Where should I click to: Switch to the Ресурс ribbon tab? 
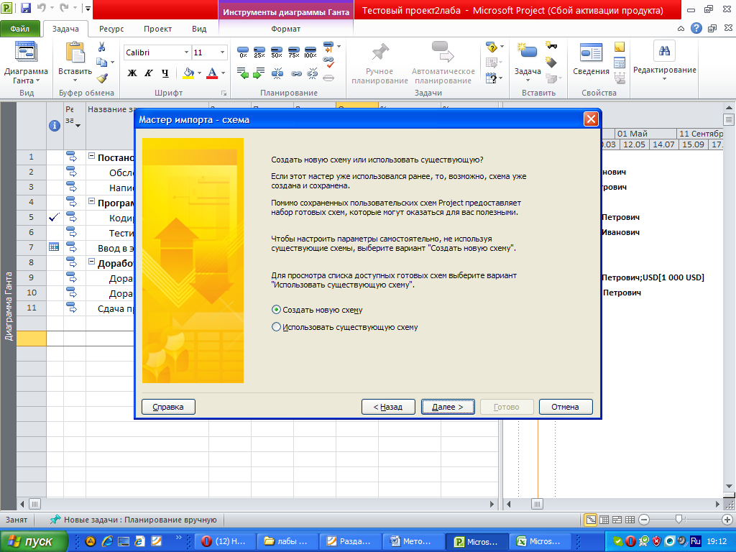111,29
